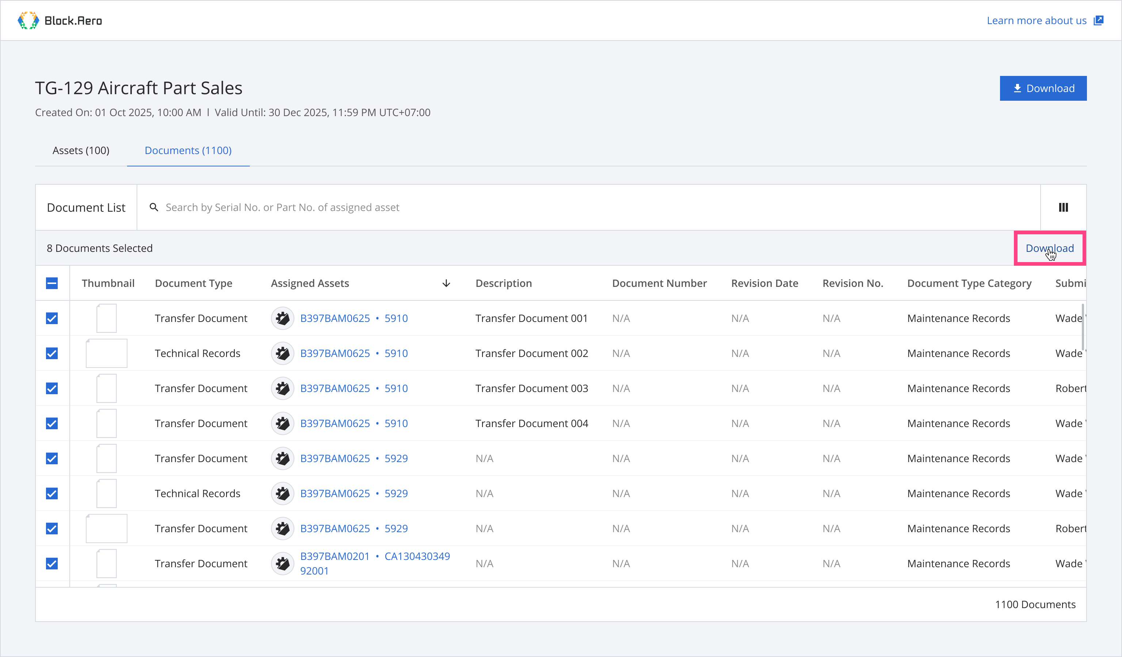Open the column settings icon
The image size is (1122, 657).
coord(1063,207)
